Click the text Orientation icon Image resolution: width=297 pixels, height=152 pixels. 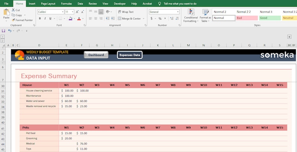click(x=108, y=12)
